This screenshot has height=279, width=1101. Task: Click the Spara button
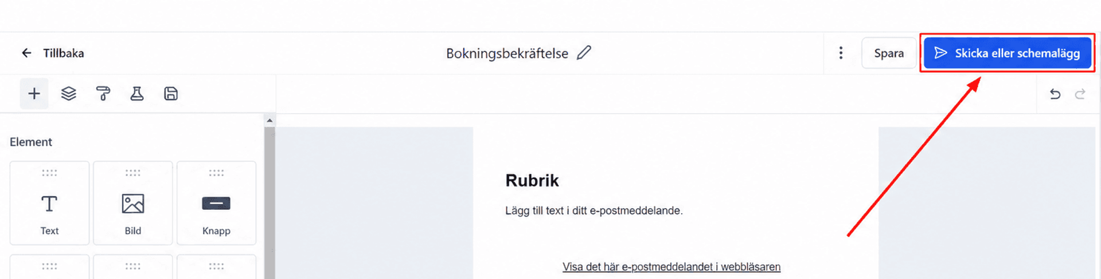click(x=889, y=53)
